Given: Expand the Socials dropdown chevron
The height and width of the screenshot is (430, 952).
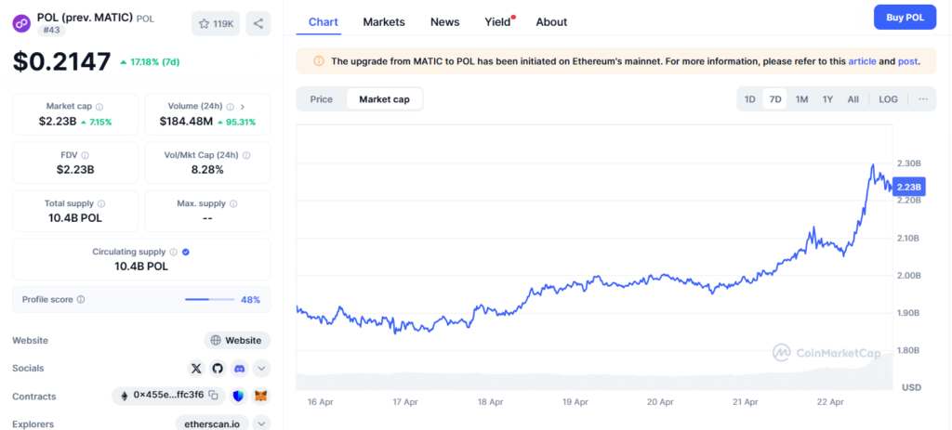Looking at the screenshot, I should [x=261, y=368].
